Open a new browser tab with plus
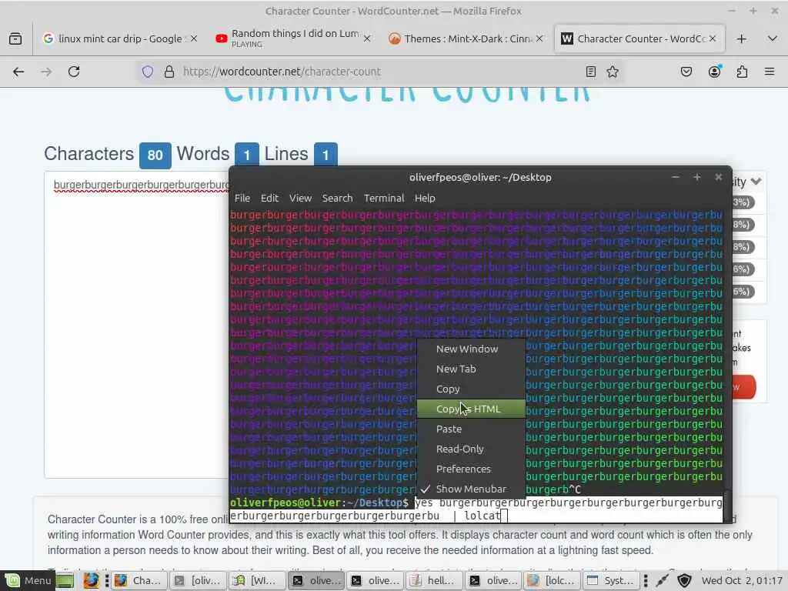Screen dimensions: 788x591 pos(742,38)
